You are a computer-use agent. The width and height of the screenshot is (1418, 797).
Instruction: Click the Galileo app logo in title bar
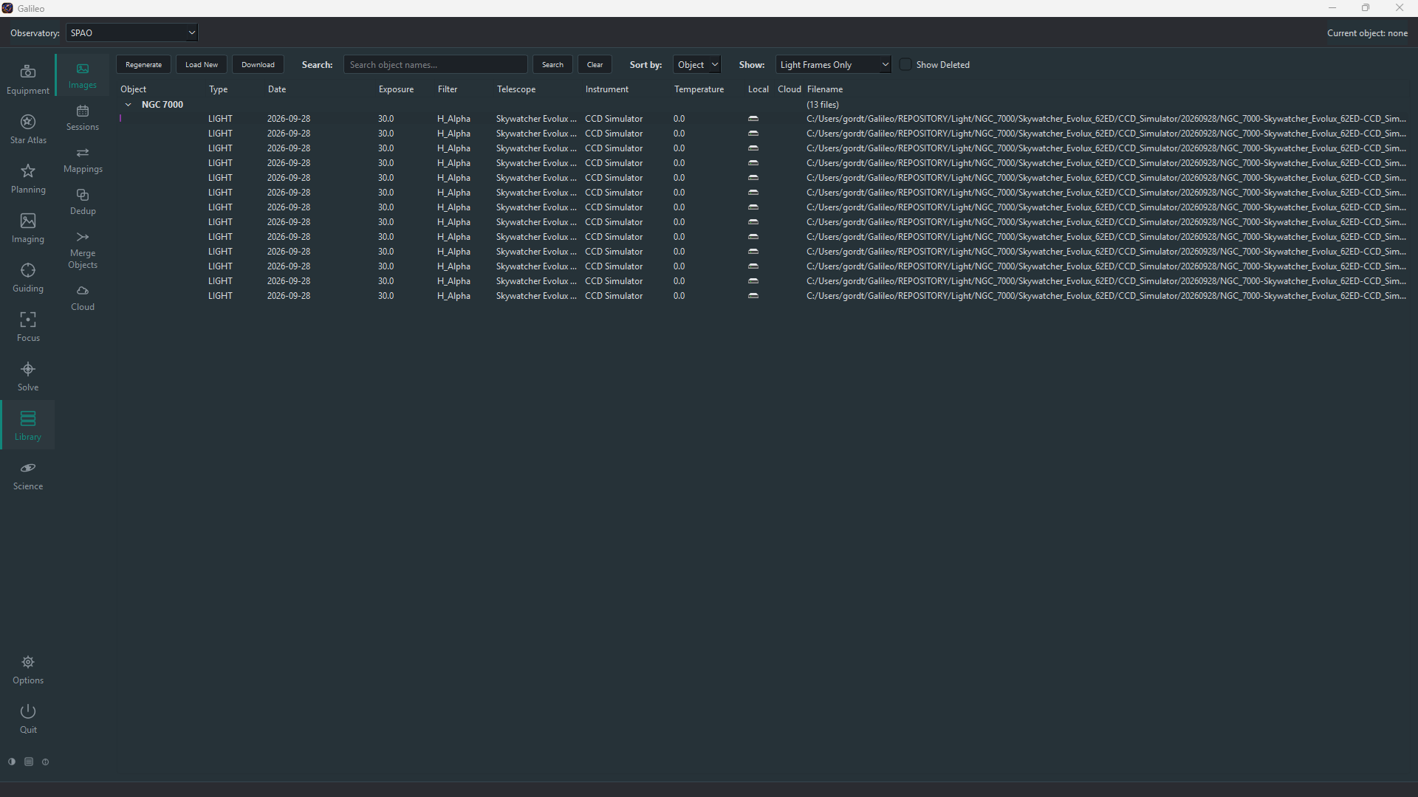pyautogui.click(x=7, y=8)
